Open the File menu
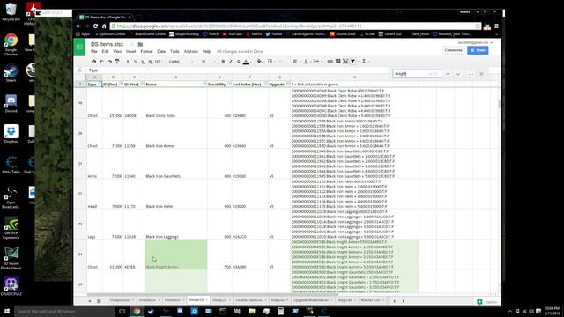This screenshot has width=564, height=317. point(94,51)
